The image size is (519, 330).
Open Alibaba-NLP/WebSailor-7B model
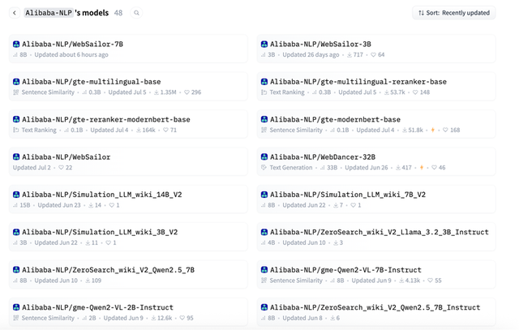(x=128, y=49)
